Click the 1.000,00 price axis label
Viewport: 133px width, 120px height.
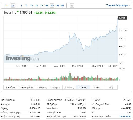[x=123, y=30]
